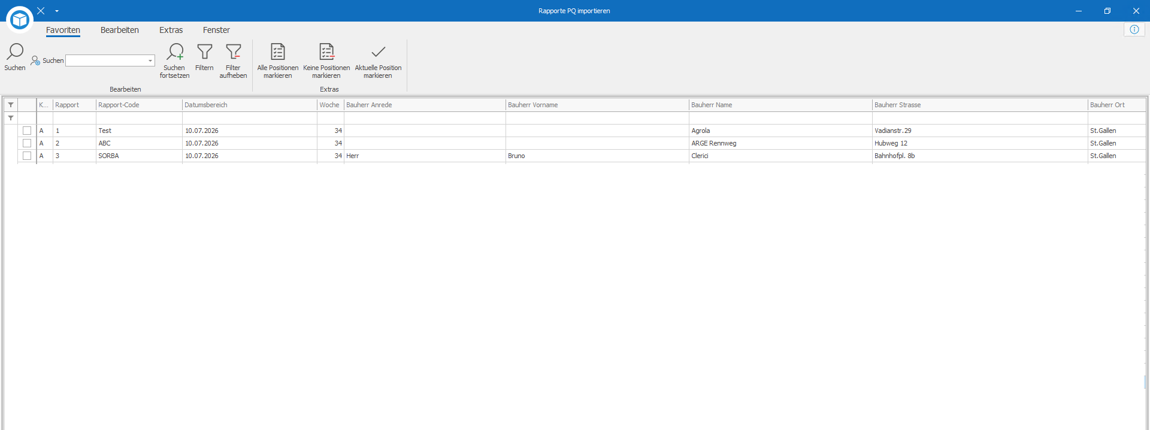Click the filter cell under Rapport-Code
This screenshot has width=1150, height=430.
click(139, 118)
